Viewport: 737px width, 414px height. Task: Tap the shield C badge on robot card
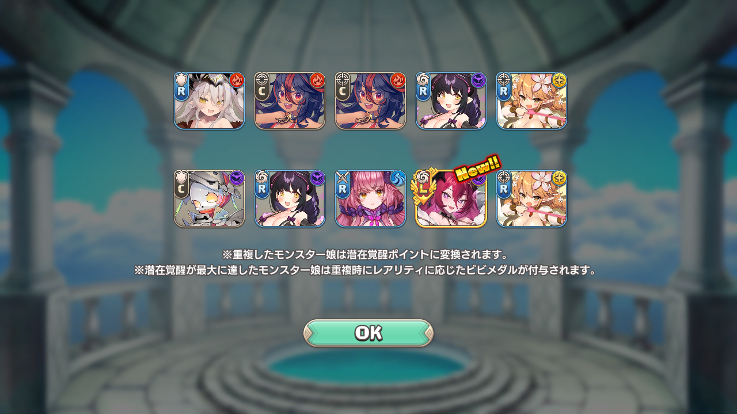pos(181,184)
